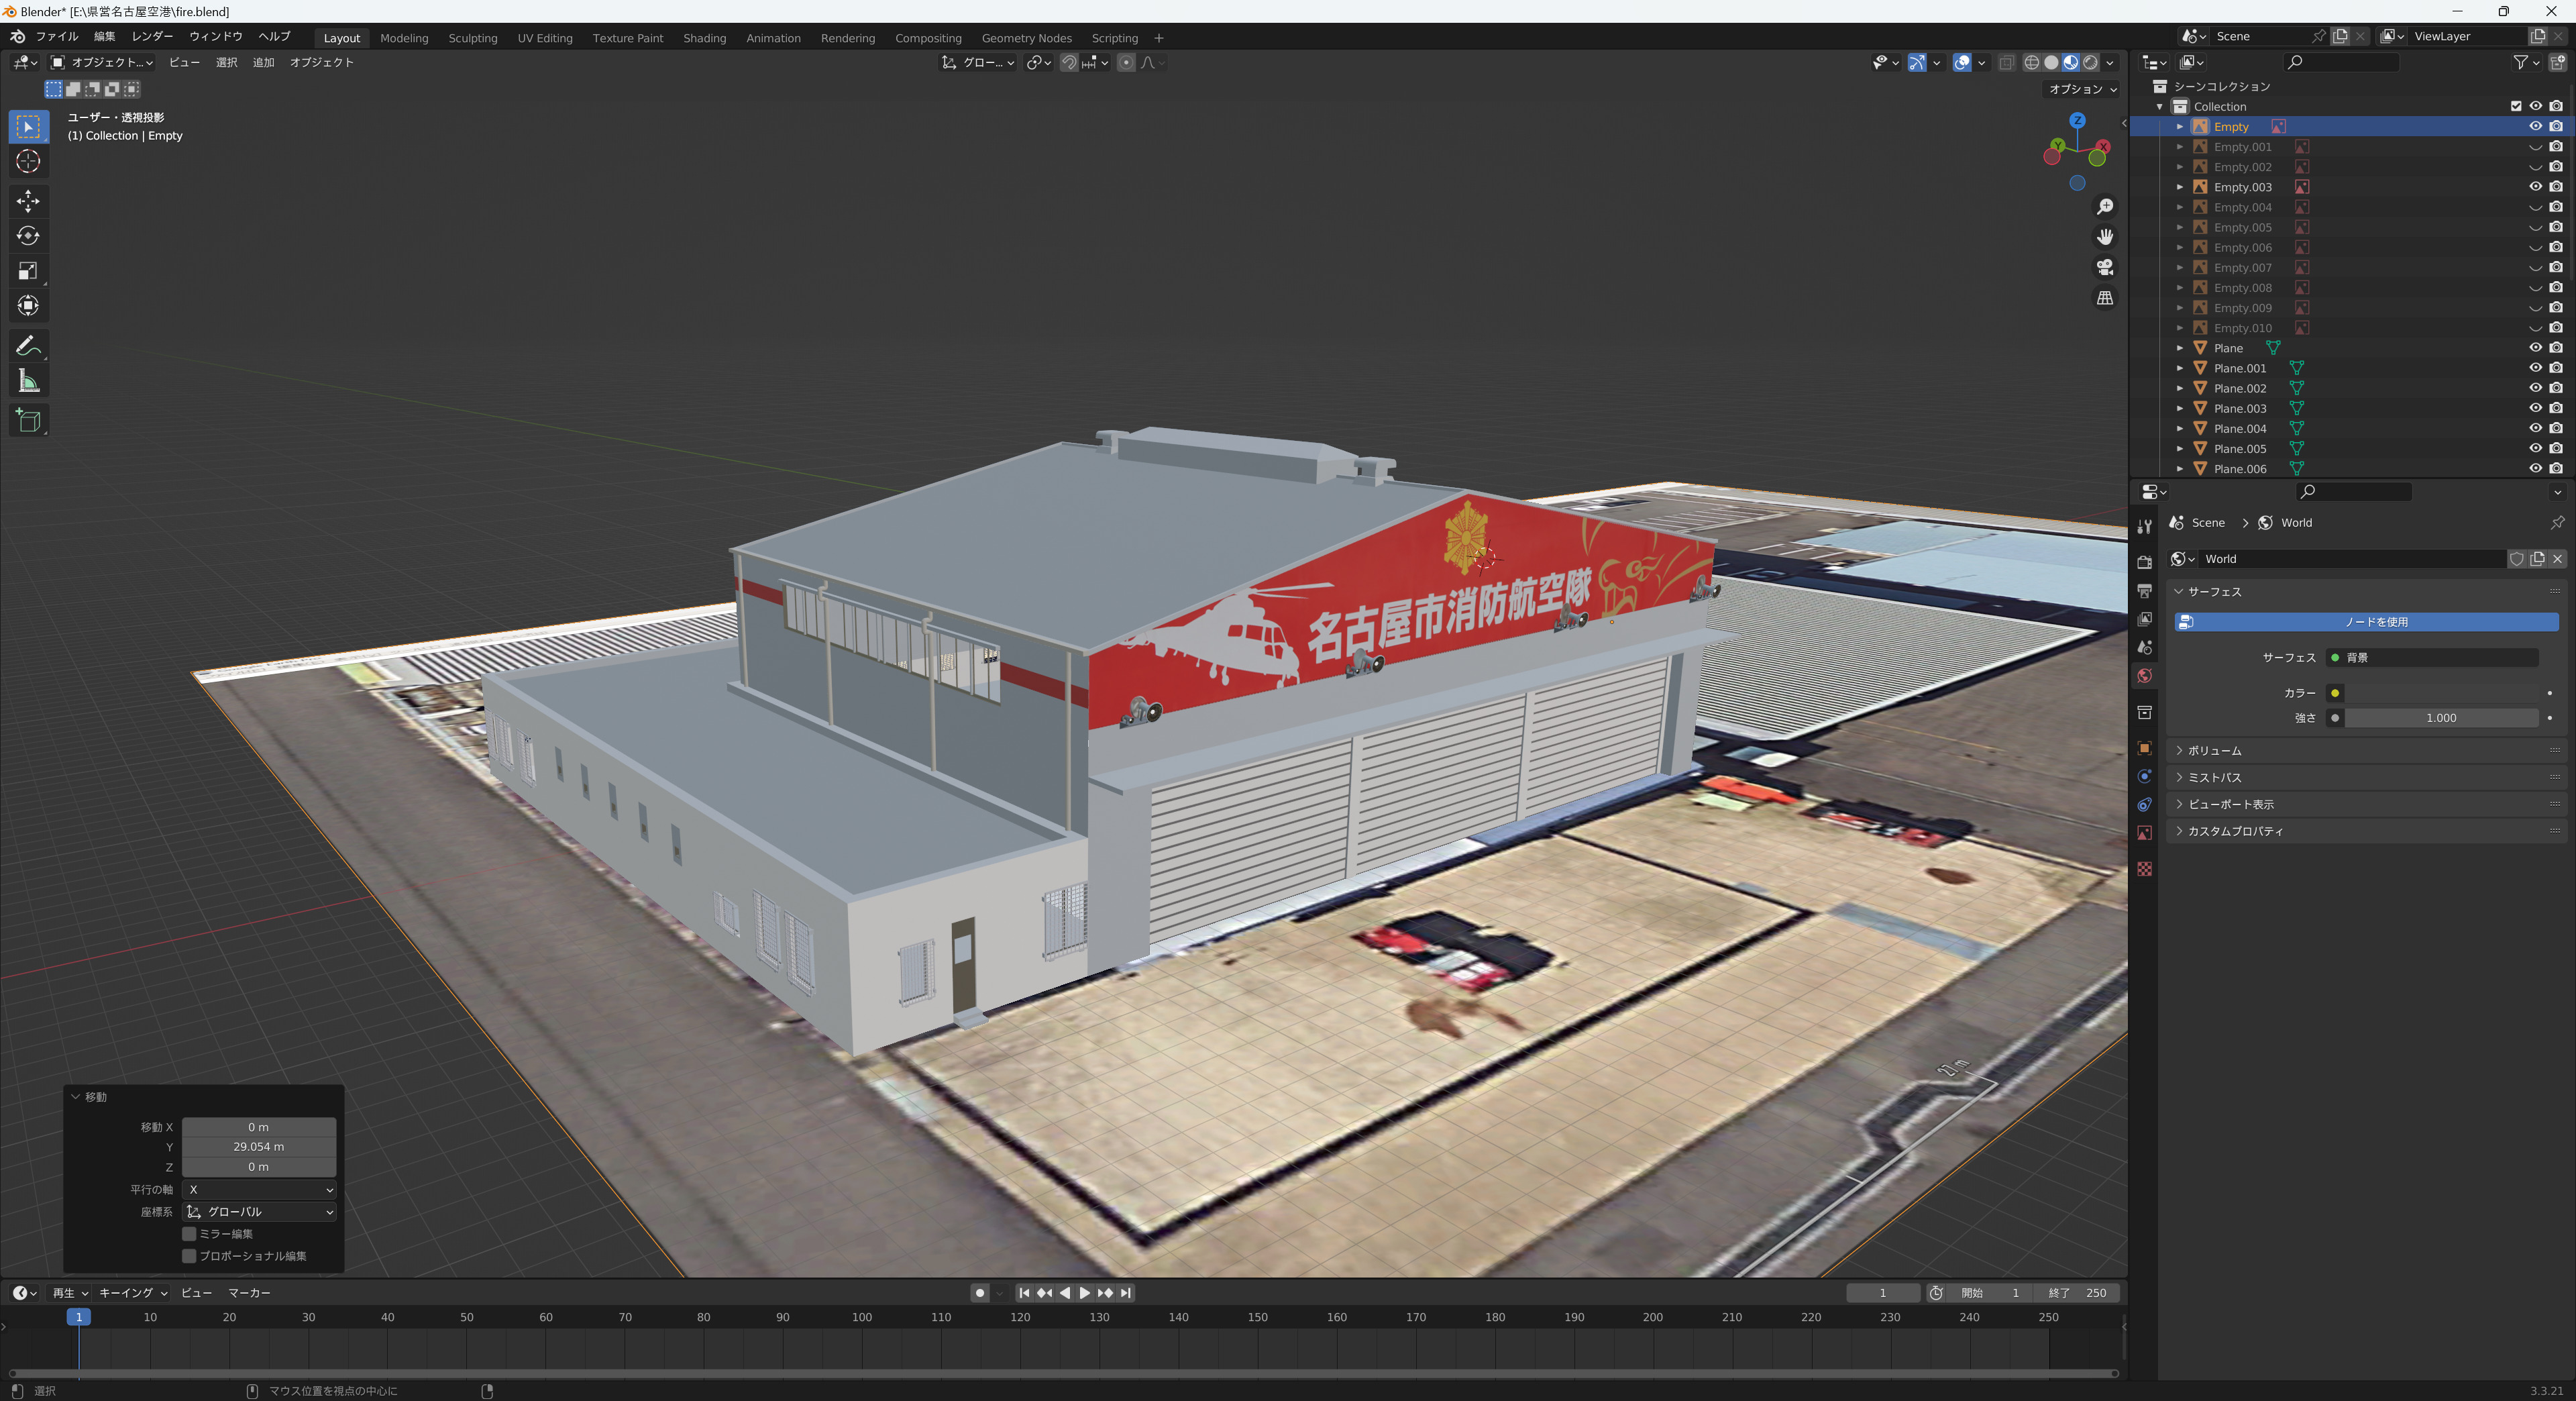Open the Output properties tab
The width and height of the screenshot is (2576, 1401).
click(x=2144, y=591)
